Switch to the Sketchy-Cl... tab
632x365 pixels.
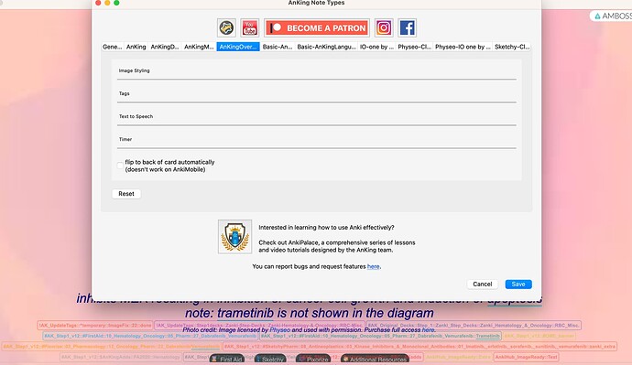point(512,47)
